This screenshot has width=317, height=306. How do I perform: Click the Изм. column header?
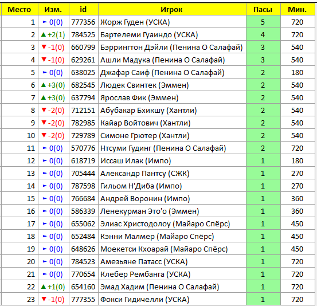point(53,9)
